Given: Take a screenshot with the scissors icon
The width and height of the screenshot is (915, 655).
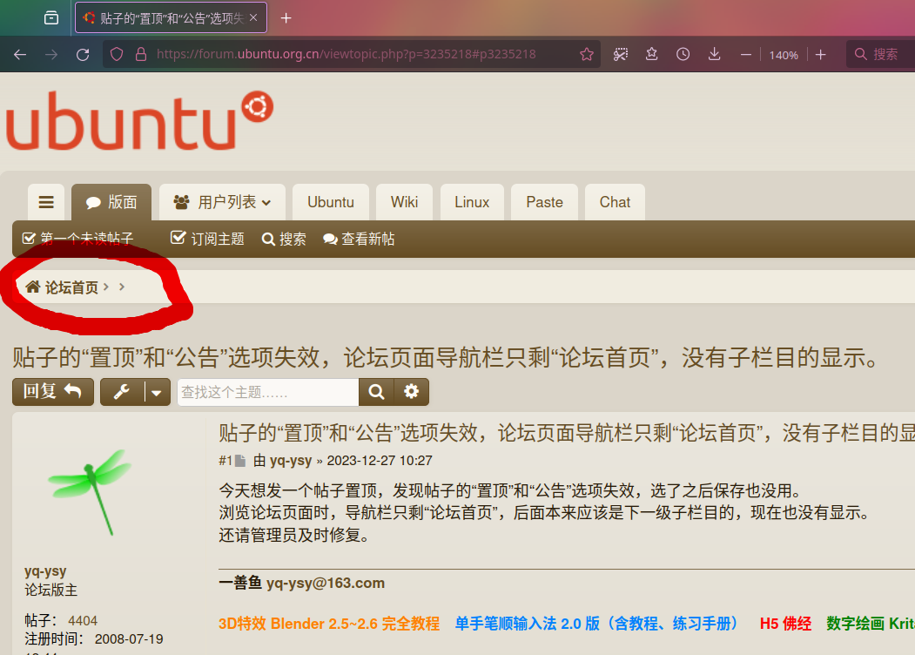Looking at the screenshot, I should click(621, 54).
